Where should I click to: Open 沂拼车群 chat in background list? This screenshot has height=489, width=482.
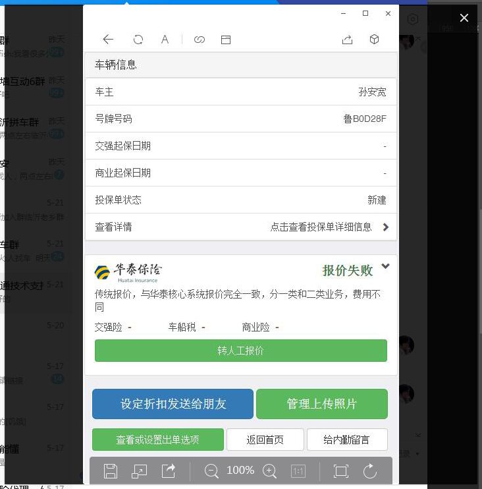[x=33, y=128]
